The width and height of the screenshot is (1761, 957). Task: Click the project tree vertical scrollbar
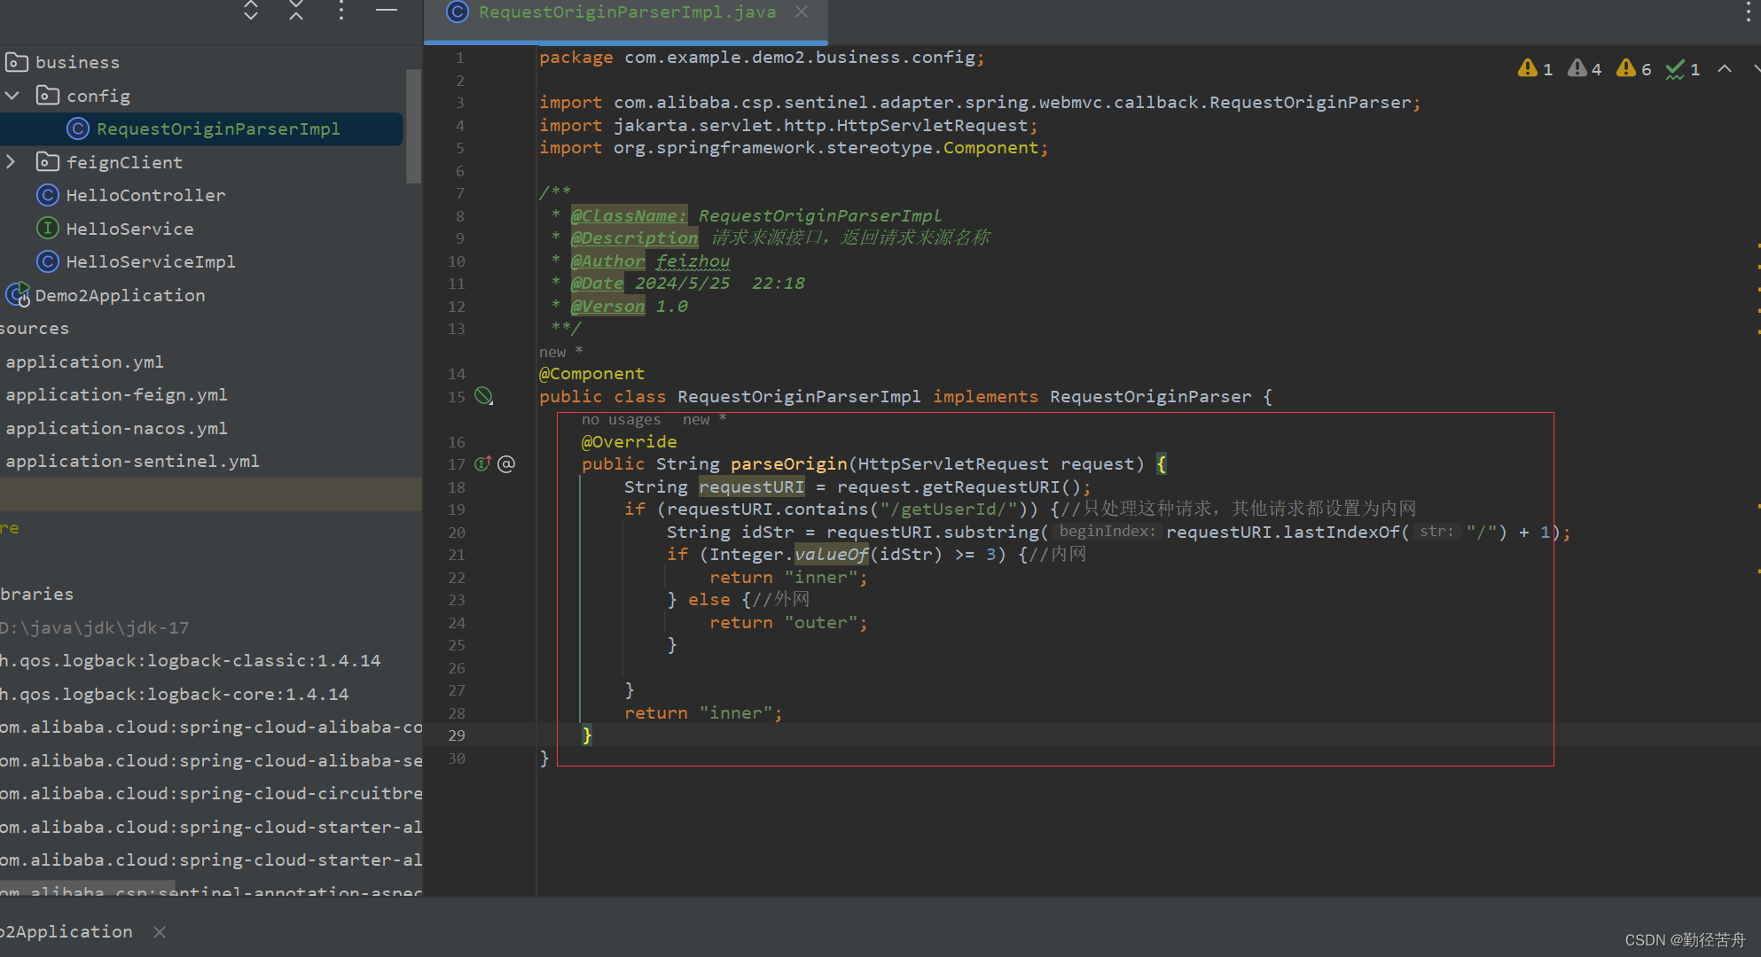(413, 126)
